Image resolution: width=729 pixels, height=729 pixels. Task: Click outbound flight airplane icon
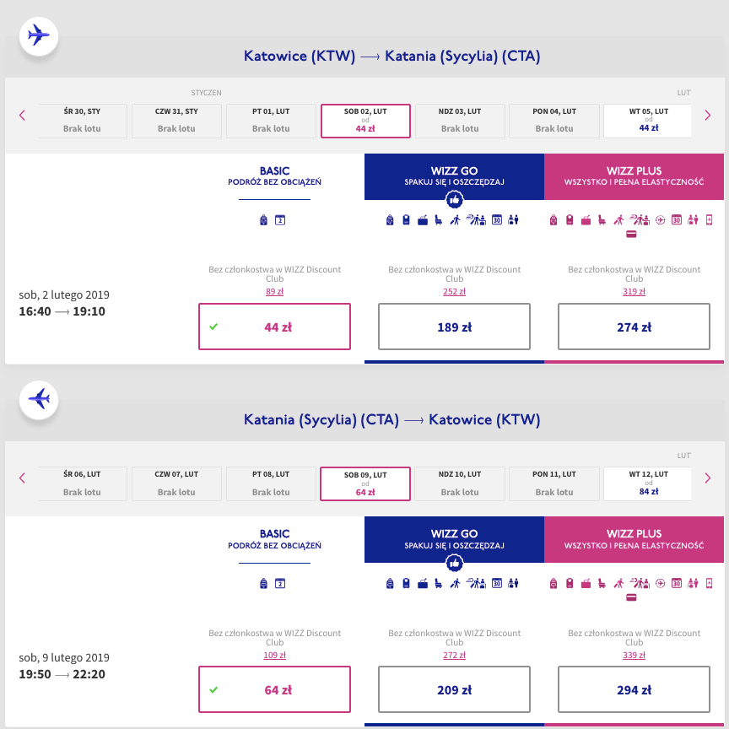[39, 35]
